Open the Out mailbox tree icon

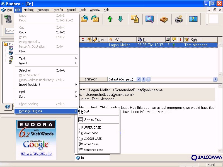click(x=11, y=53)
